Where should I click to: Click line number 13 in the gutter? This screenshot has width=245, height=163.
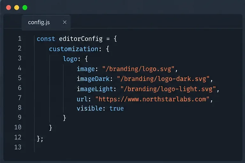pyautogui.click(x=18, y=147)
